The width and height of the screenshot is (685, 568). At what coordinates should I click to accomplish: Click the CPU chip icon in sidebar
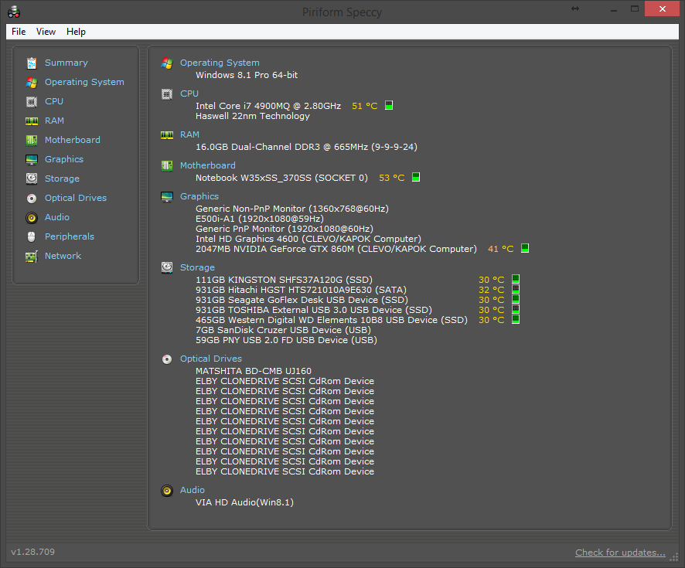[32, 102]
